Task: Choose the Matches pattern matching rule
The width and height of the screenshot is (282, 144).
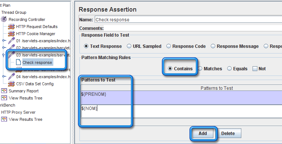Action: (x=200, y=68)
